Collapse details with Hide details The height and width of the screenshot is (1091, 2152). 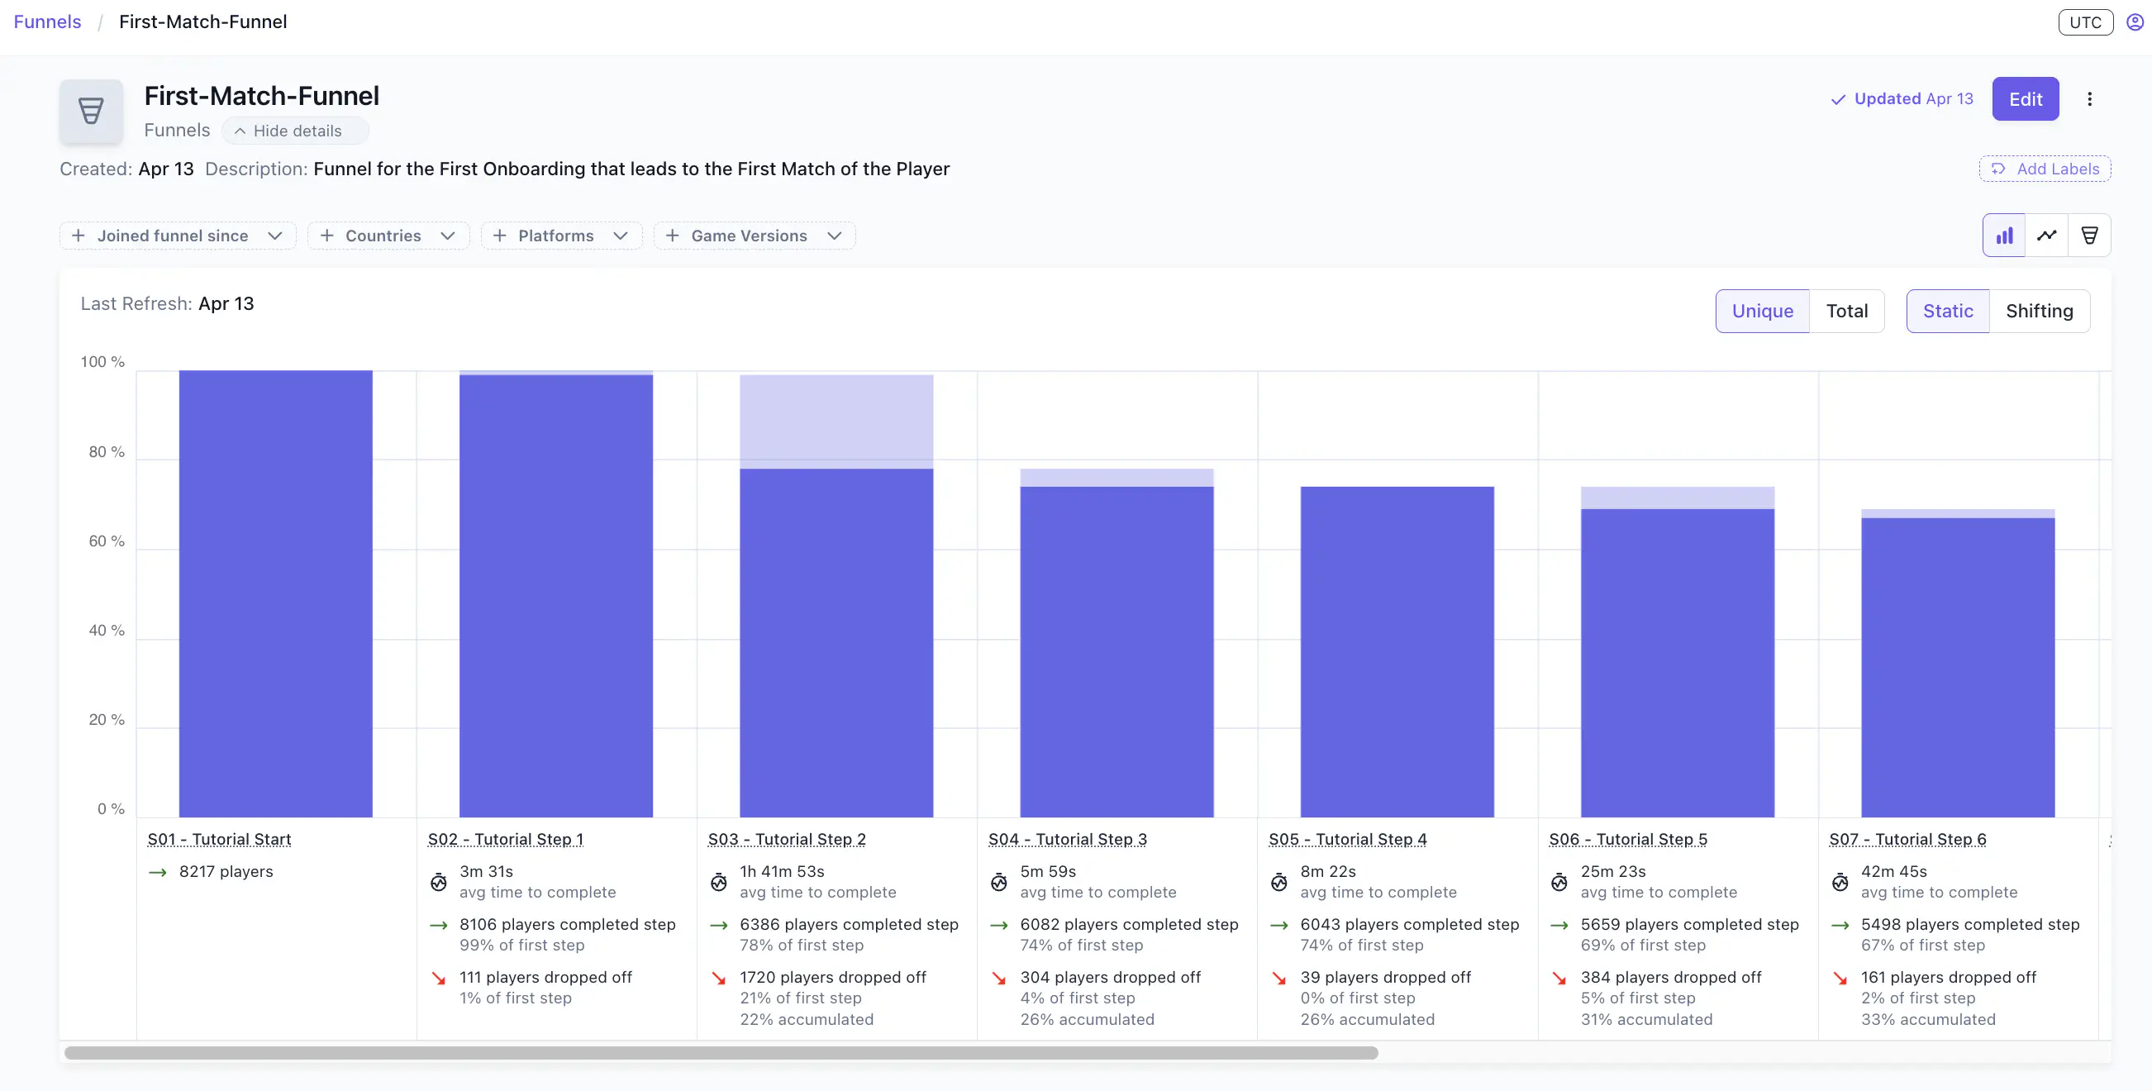pyautogui.click(x=295, y=131)
